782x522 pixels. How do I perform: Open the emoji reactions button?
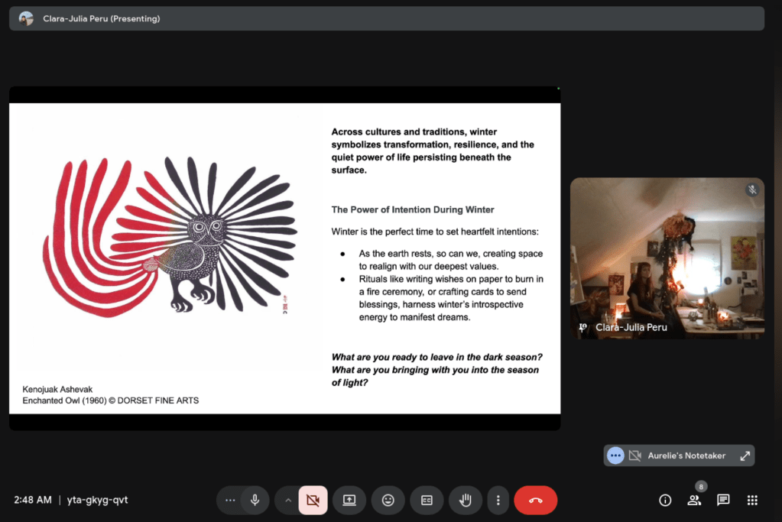click(388, 500)
